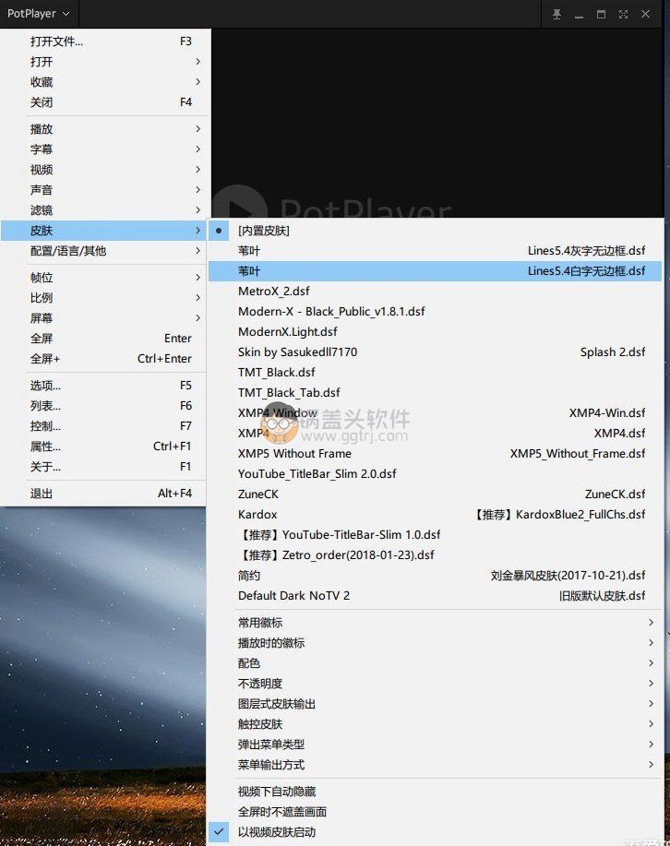Screen dimensions: 670x846
Task: Select 全屏+ Ctrl+Enter entry
Action: point(104,359)
